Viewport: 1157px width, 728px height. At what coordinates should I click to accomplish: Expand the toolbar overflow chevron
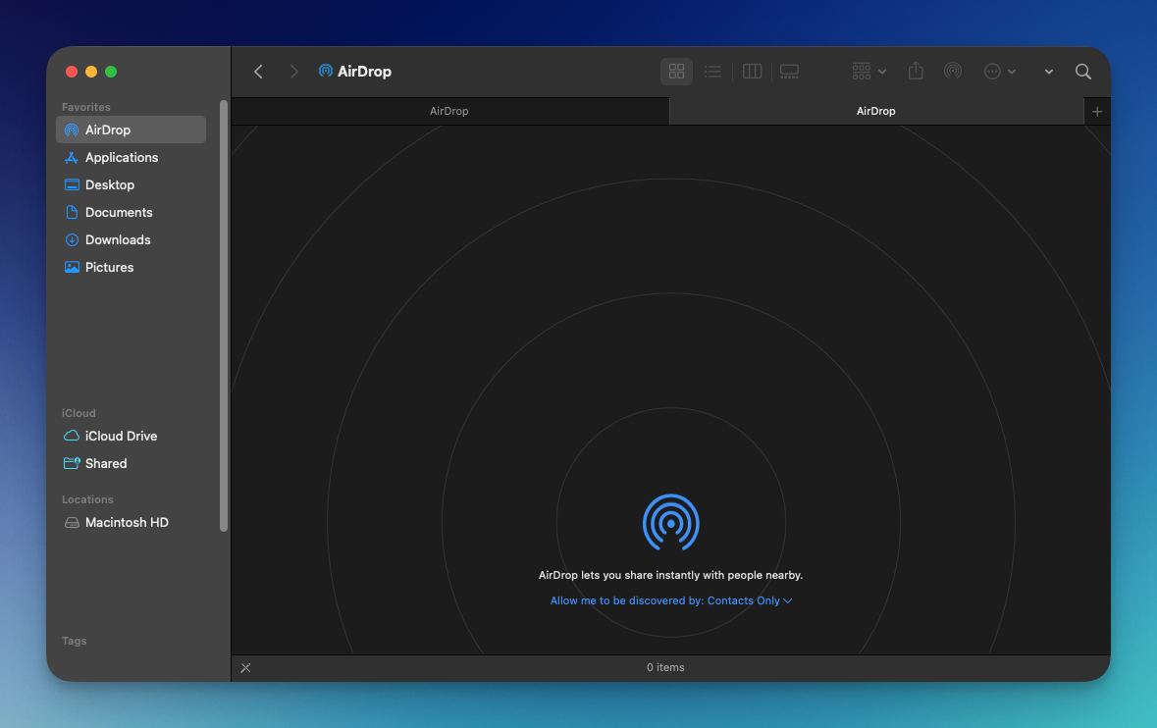tap(1048, 72)
